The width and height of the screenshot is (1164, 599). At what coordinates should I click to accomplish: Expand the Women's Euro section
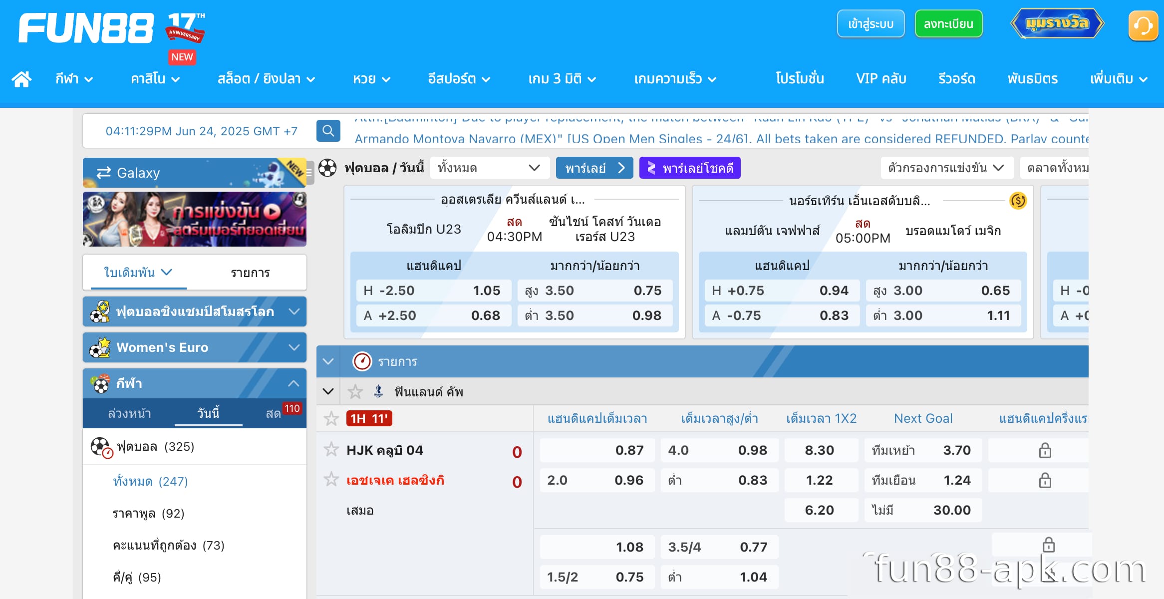[195, 347]
